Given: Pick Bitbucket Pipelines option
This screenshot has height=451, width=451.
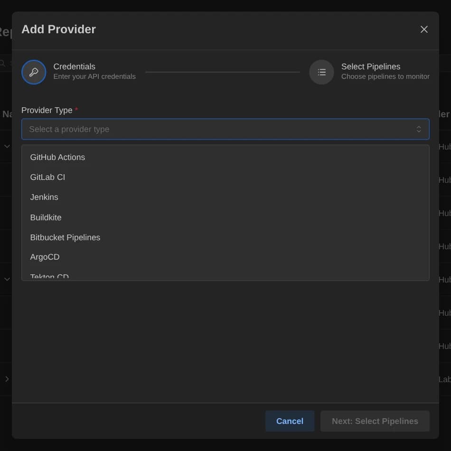Looking at the screenshot, I should coord(225,237).
